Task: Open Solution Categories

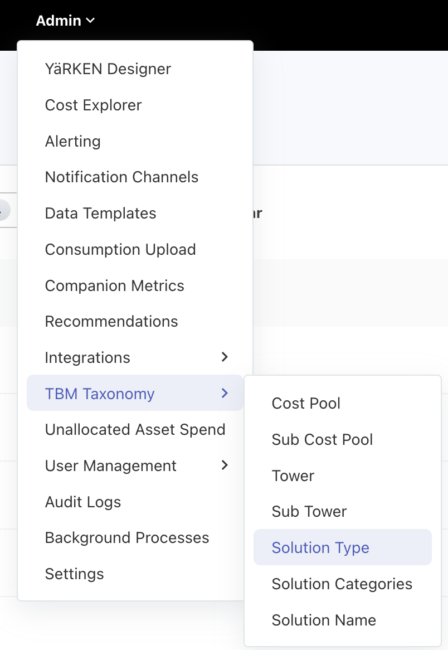Action: click(x=342, y=584)
